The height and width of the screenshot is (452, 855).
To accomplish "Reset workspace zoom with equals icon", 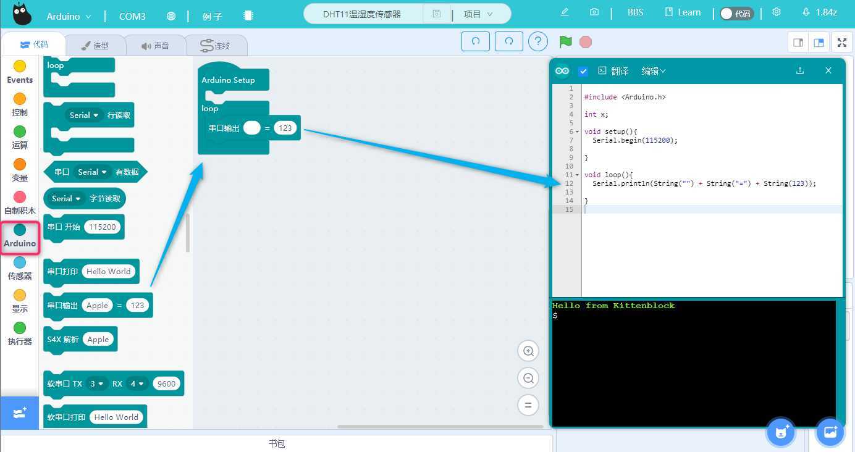I will pyautogui.click(x=528, y=406).
